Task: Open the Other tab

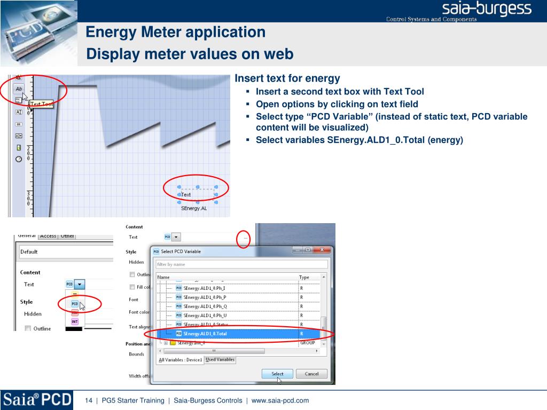Action: tap(67, 236)
